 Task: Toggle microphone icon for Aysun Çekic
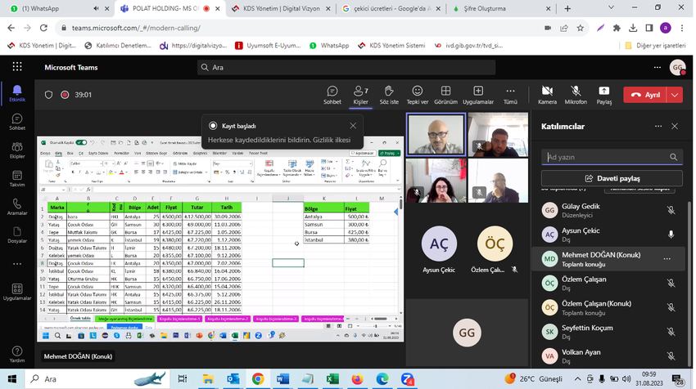pos(671,235)
